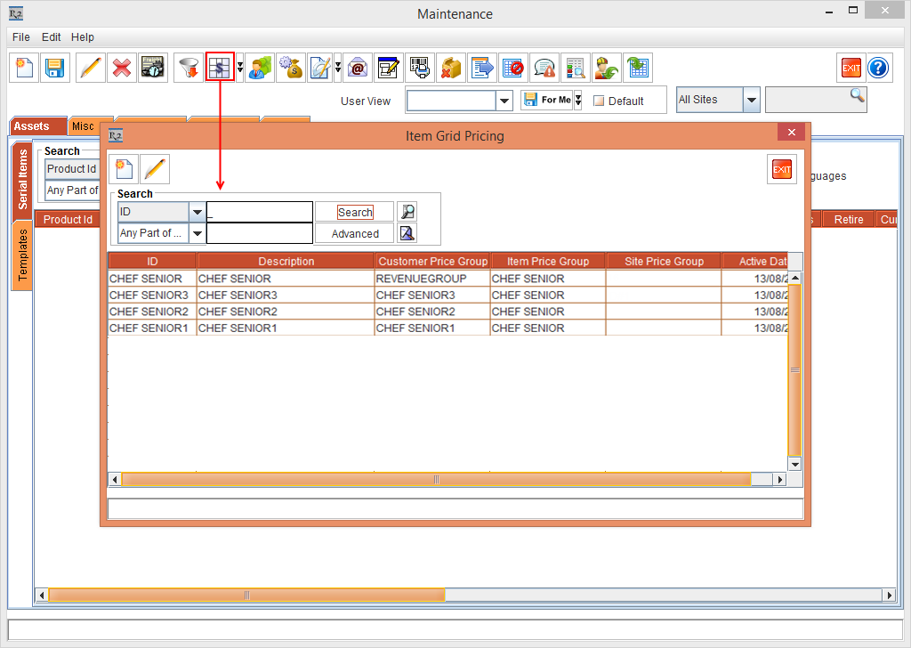Expand the ID search field dropdown
The image size is (911, 648).
coord(197,212)
